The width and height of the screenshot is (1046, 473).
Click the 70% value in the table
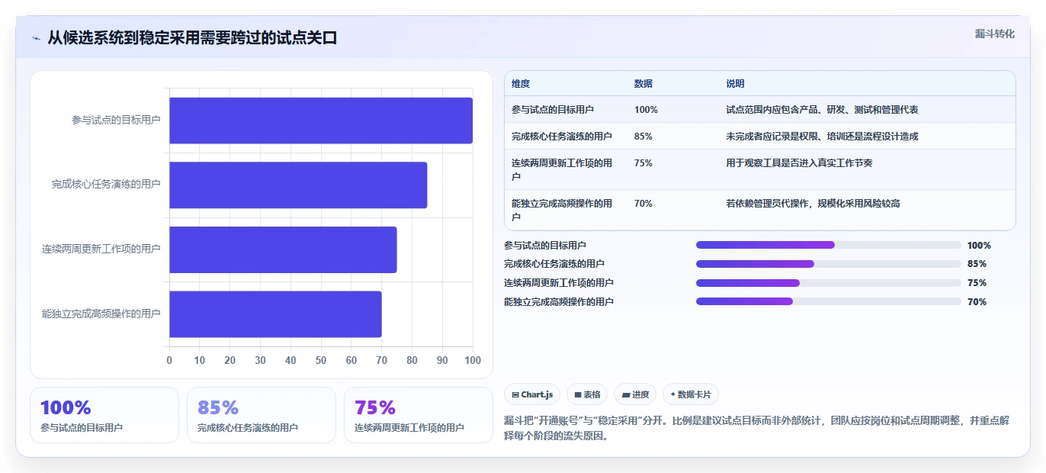(643, 204)
